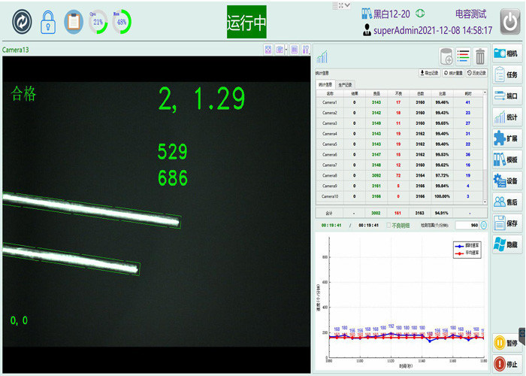Click the 导出记录 export button
This screenshot has width=526, height=376.
coord(429,73)
